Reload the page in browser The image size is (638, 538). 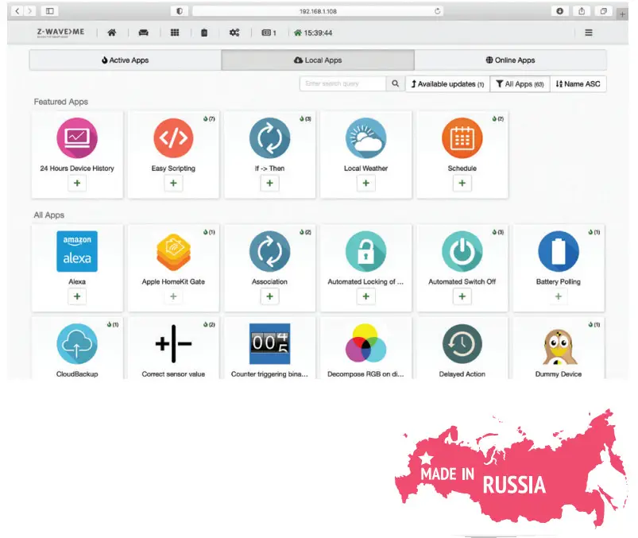(x=438, y=11)
